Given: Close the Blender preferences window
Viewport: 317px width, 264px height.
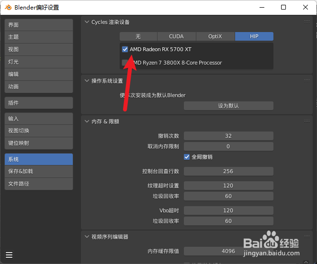Looking at the screenshot, I should click(x=306, y=7).
